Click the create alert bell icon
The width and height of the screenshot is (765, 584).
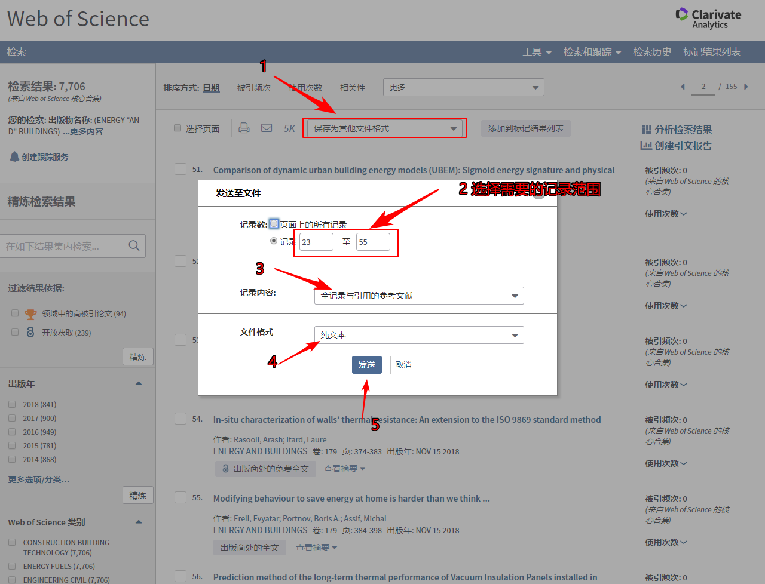(x=14, y=156)
